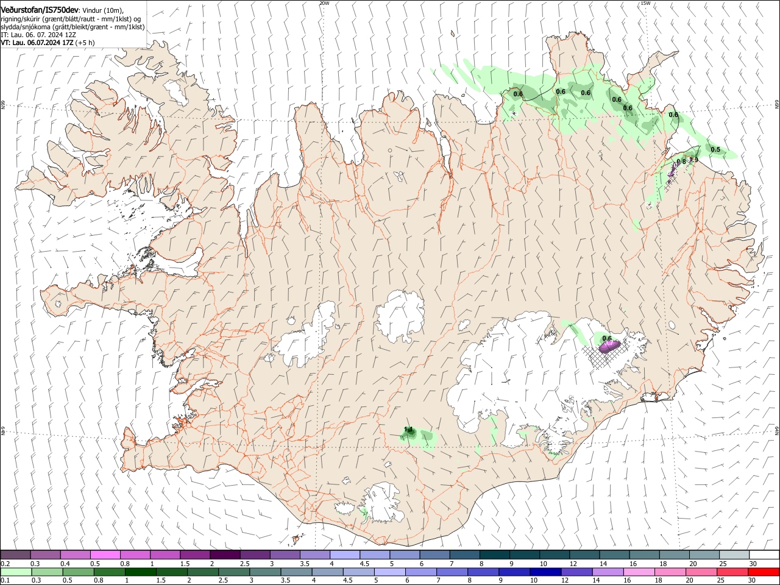
Task: Click the 0.5 precipitation value off the east coast
Action: [x=715, y=149]
